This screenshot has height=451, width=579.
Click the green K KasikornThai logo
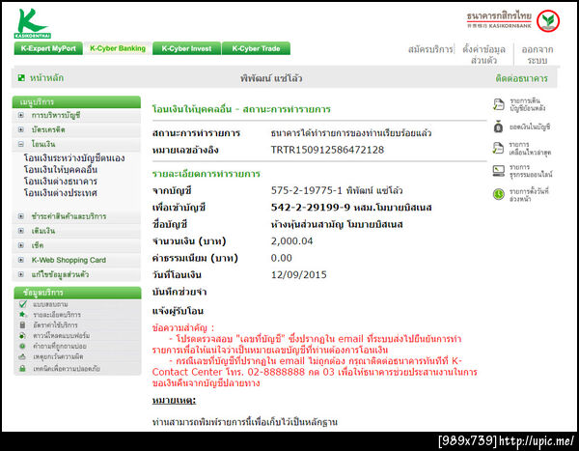pos(33,23)
